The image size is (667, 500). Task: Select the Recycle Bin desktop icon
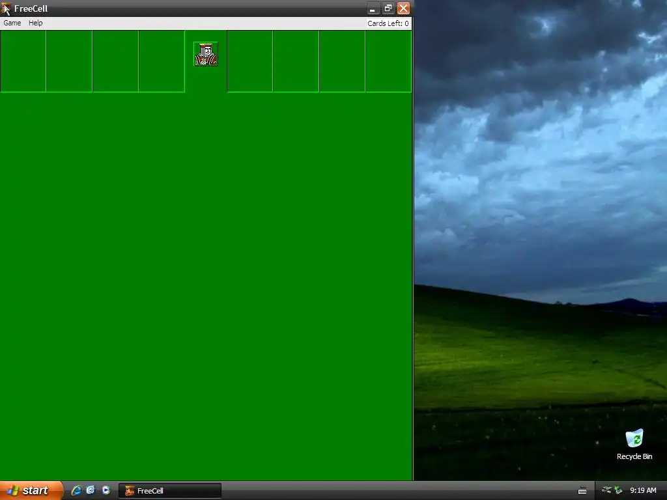click(x=634, y=444)
